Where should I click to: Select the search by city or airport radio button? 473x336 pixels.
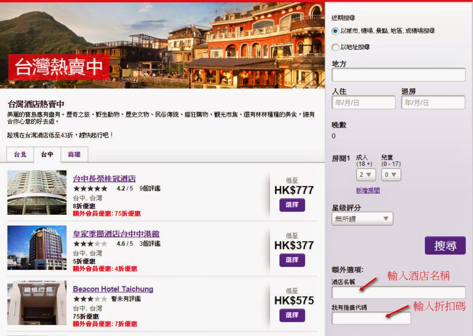coord(335,31)
